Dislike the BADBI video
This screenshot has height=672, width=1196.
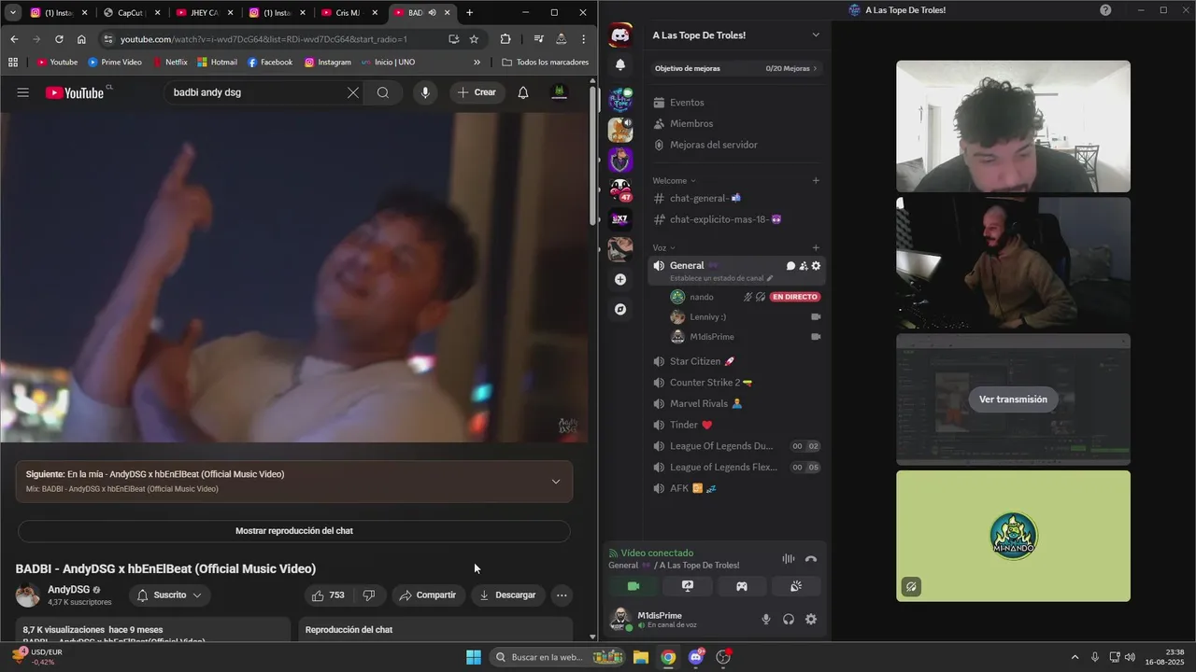click(x=369, y=595)
